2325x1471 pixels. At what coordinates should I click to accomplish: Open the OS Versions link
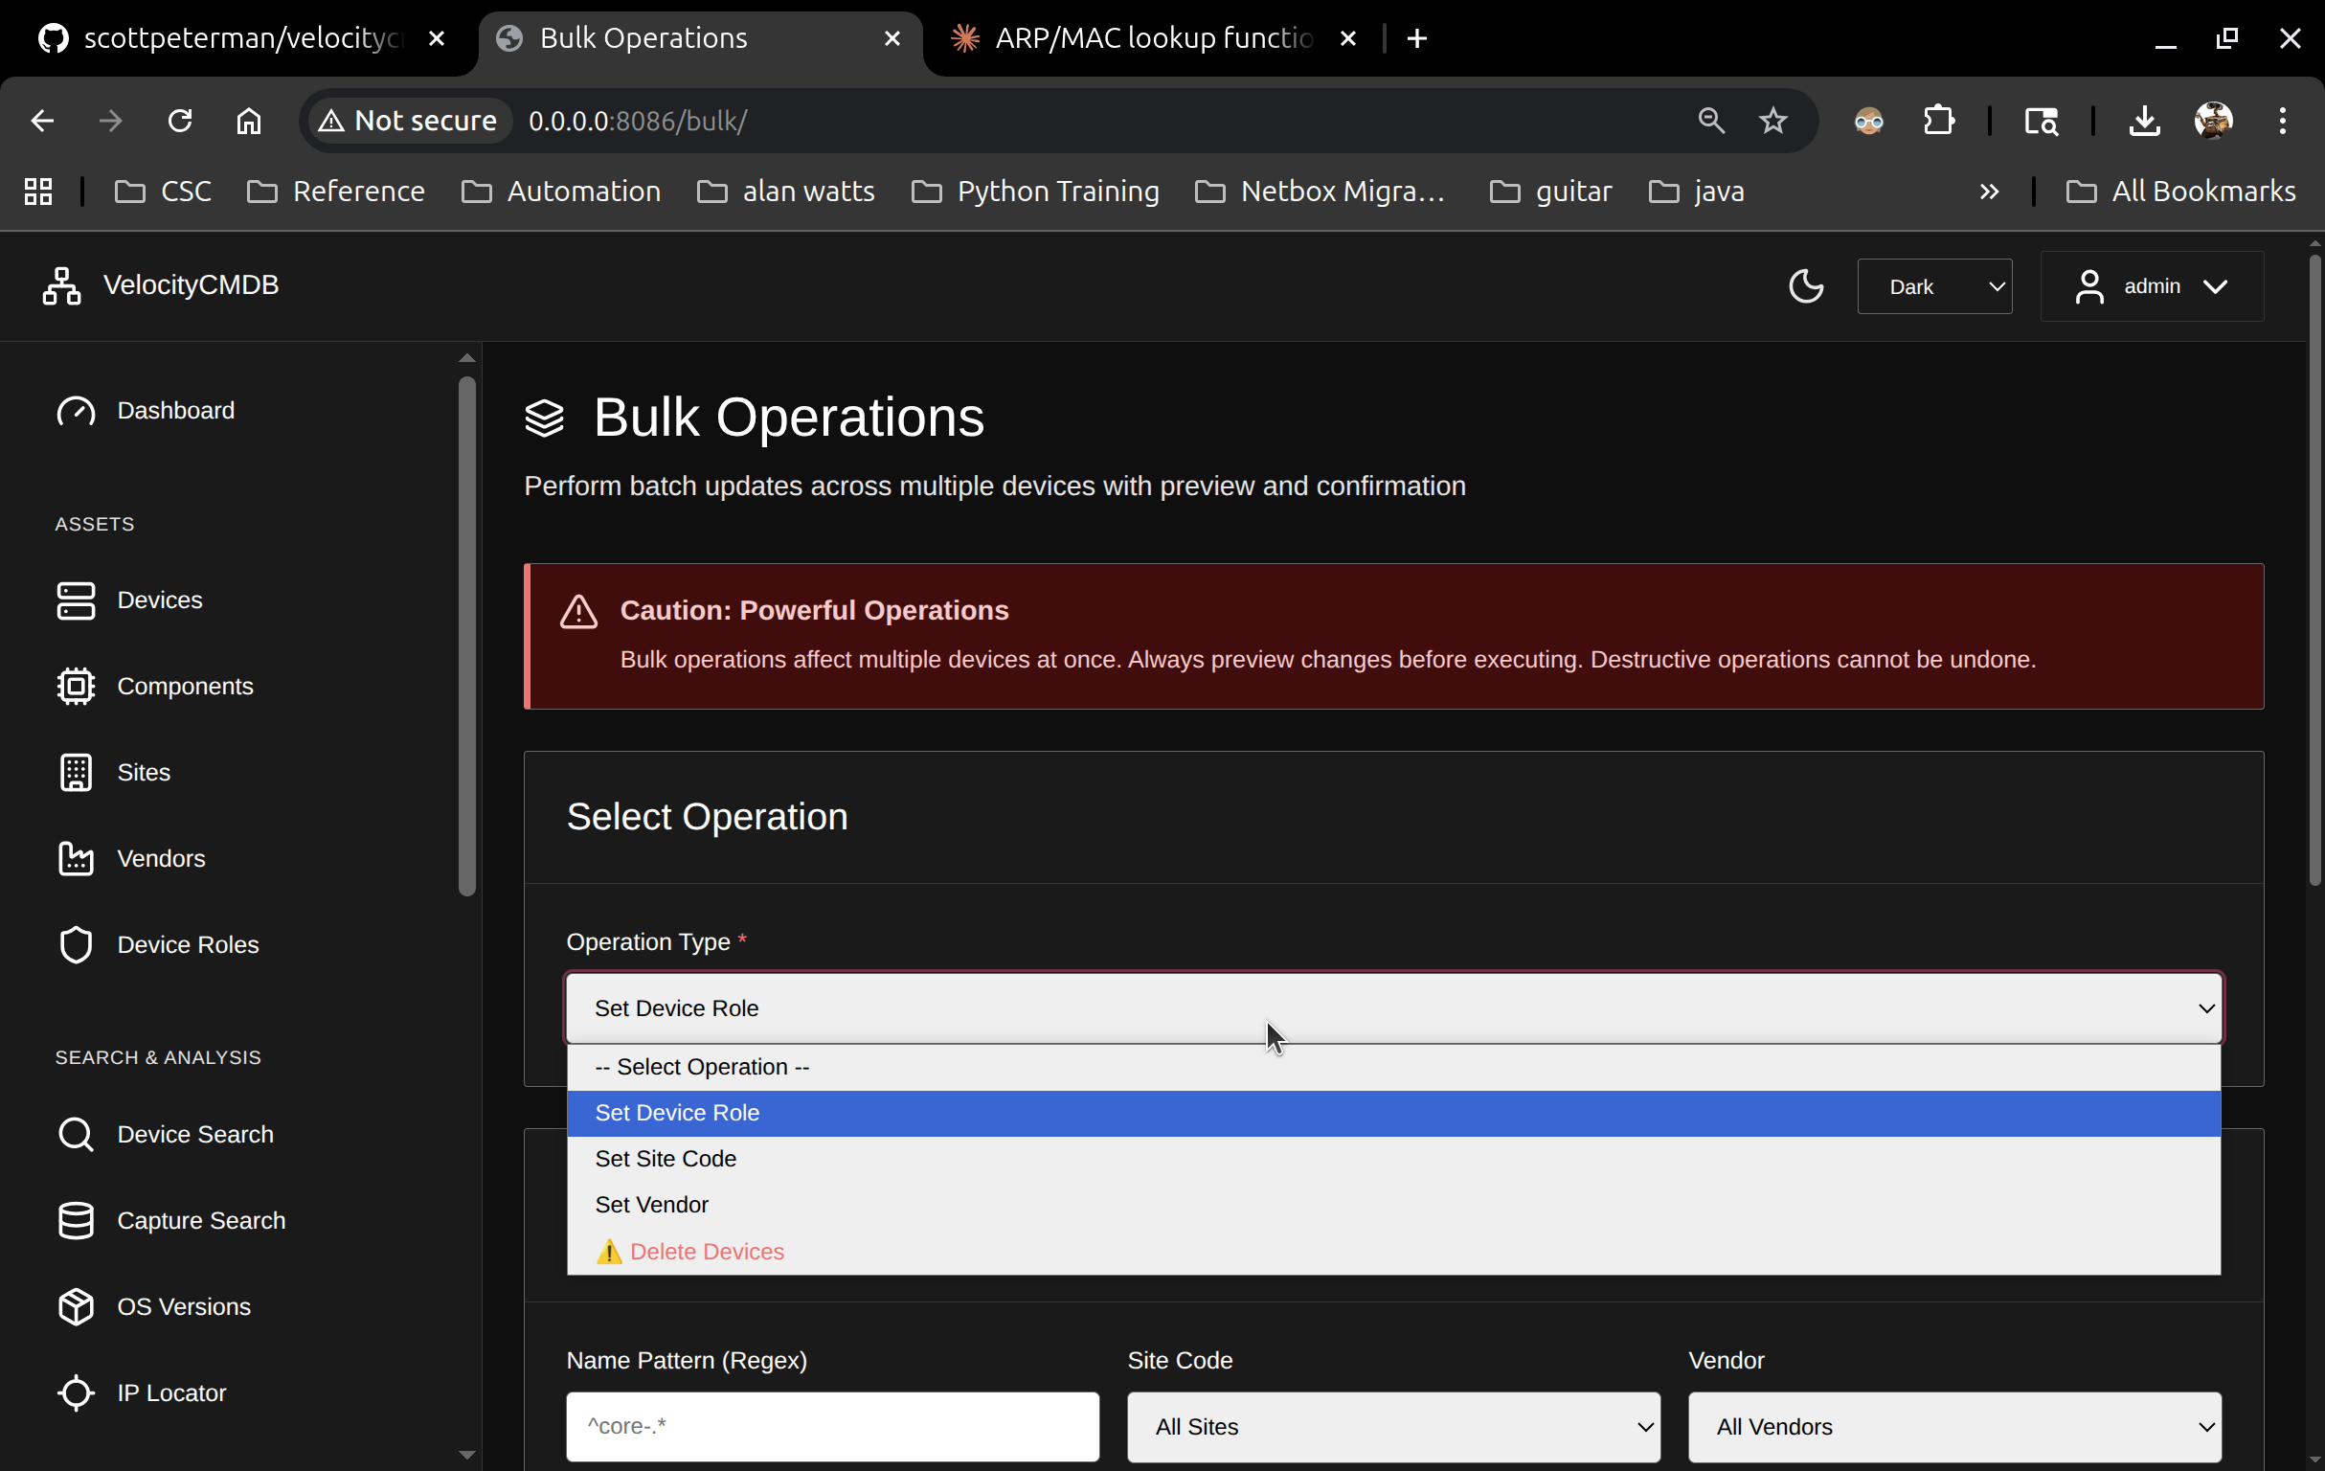[x=184, y=1306]
